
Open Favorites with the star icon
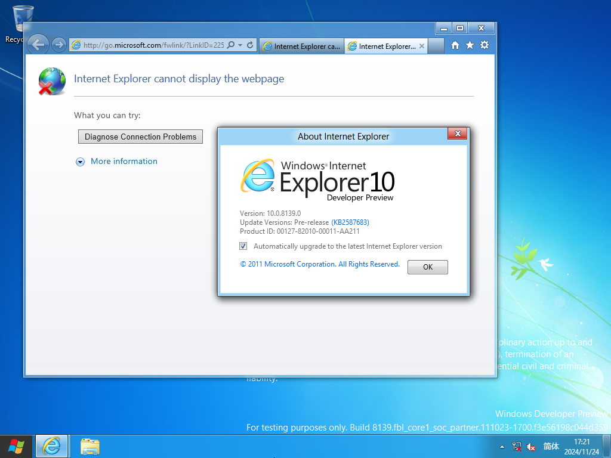coord(470,45)
